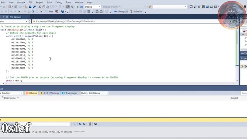Image resolution: width=247 pixels, height=139 pixels.
Task: Click the blue globe debug toolbar icon
Action: [x=63, y=12]
